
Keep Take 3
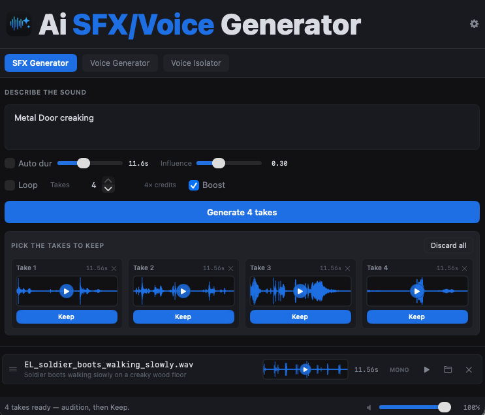[300, 316]
